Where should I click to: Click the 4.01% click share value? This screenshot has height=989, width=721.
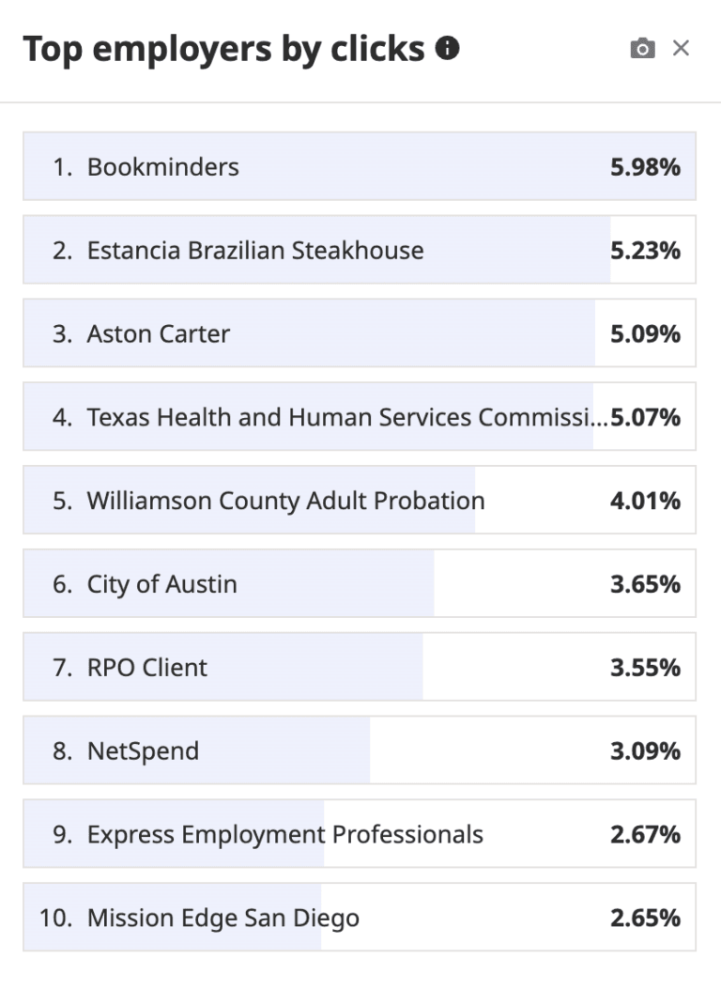[645, 501]
